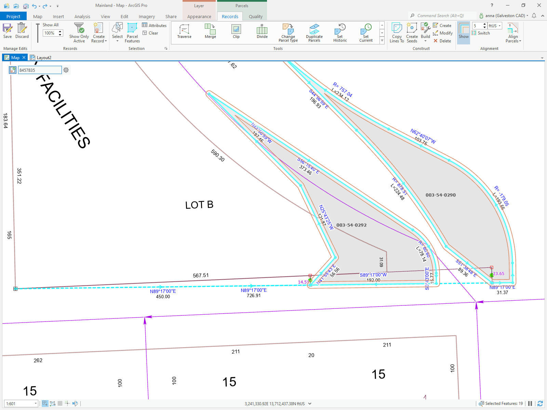Choose the Parcel Features selection tool

coord(132,33)
